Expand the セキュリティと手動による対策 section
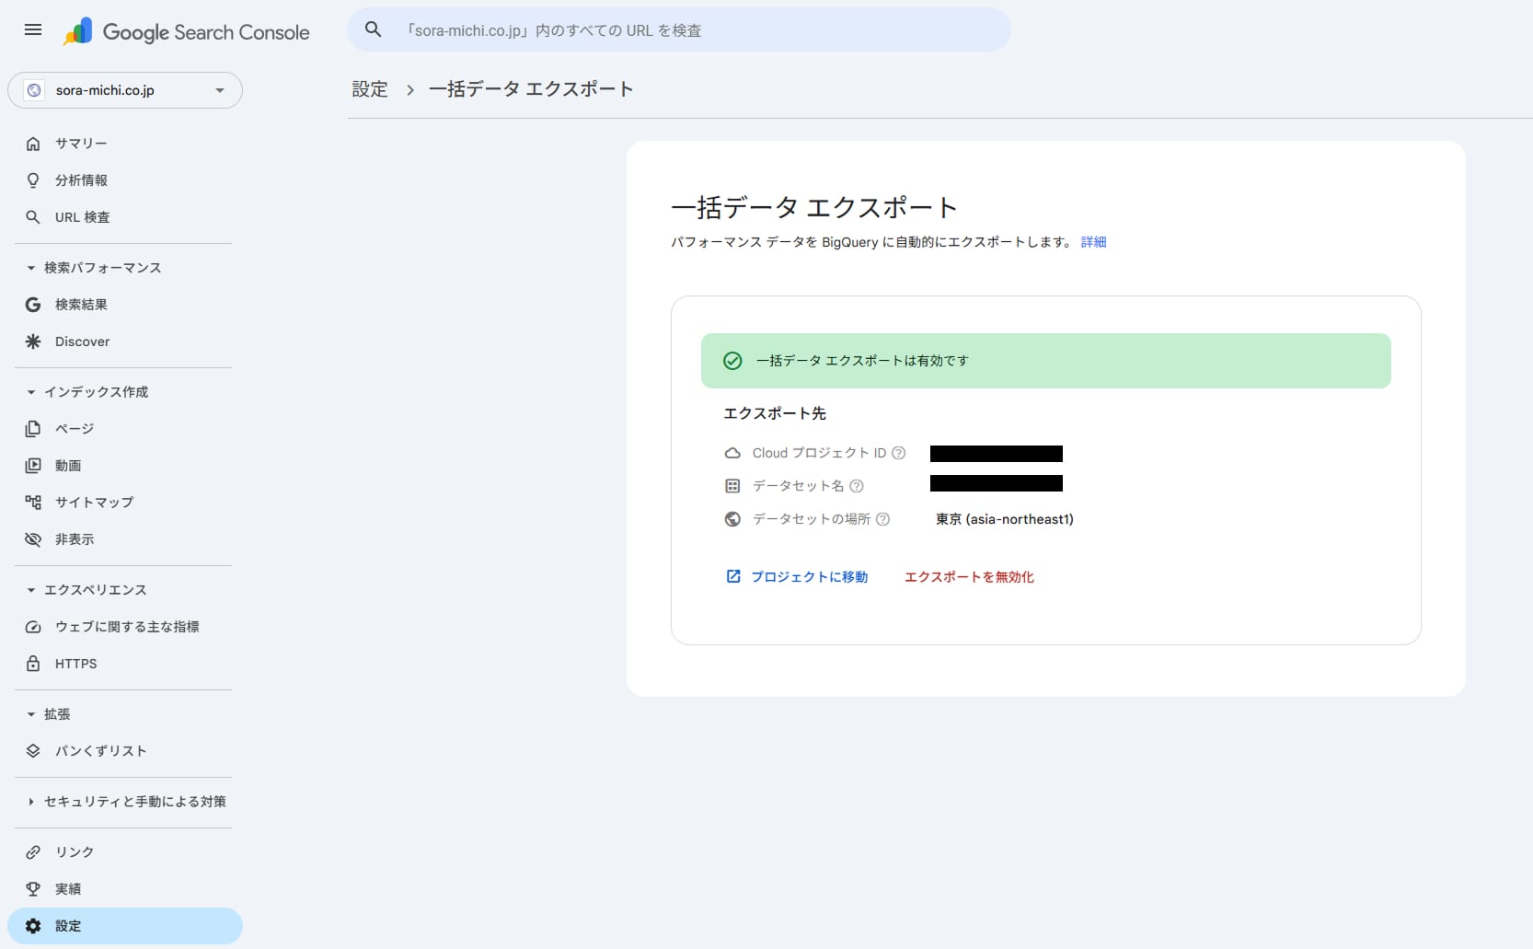This screenshot has width=1533, height=949. (31, 802)
